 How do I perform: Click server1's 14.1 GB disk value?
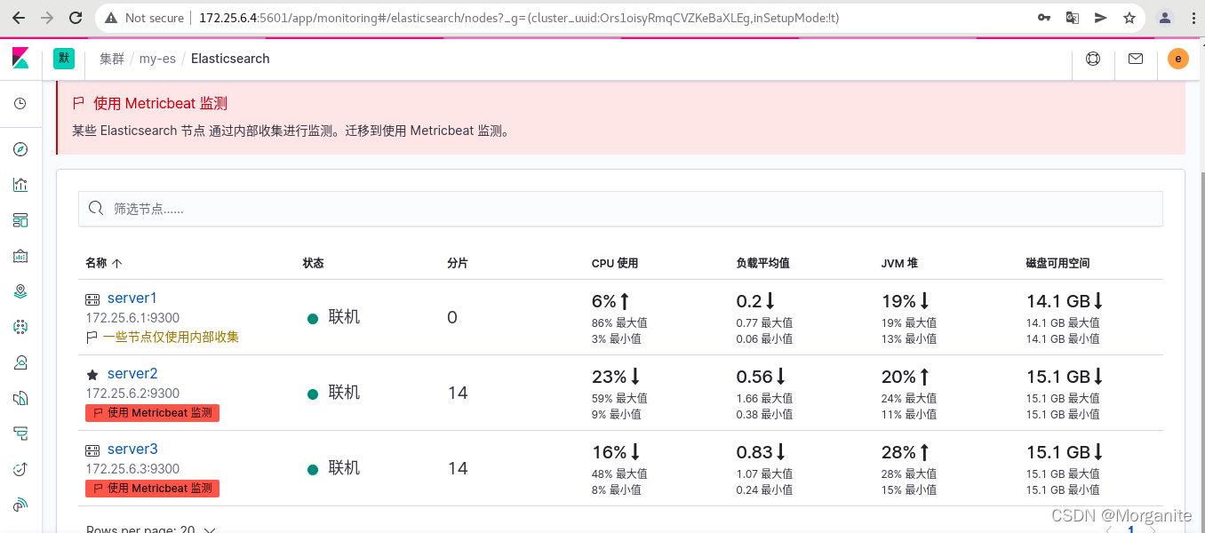(x=1057, y=302)
